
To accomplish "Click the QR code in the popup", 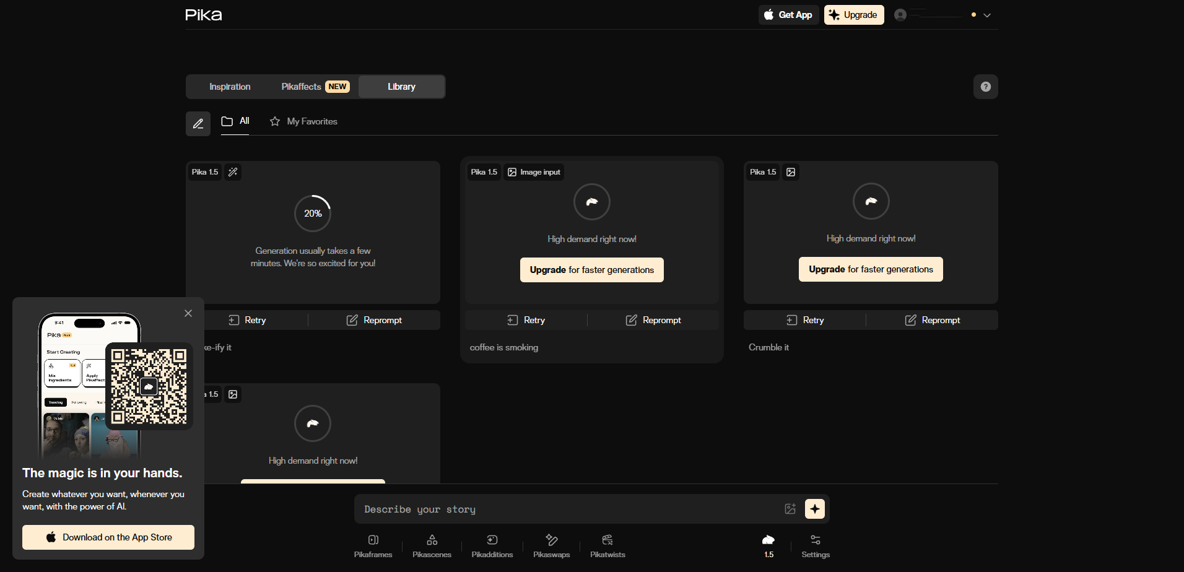I will pyautogui.click(x=149, y=386).
